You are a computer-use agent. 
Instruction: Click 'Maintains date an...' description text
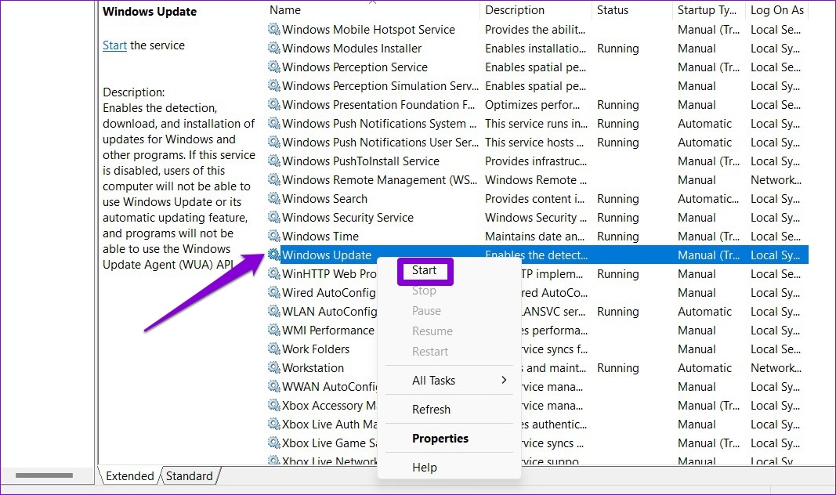click(x=534, y=236)
